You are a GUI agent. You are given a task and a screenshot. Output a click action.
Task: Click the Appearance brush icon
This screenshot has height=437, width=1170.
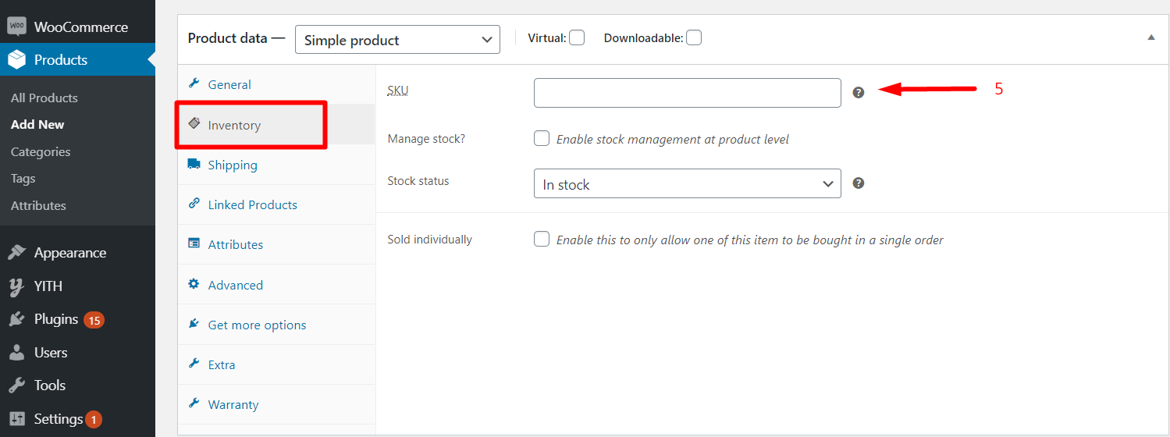(x=17, y=253)
